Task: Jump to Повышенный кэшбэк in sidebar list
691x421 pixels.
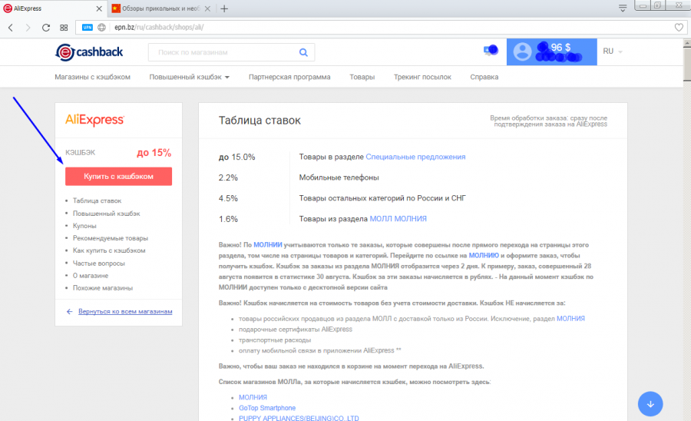Action: tap(106, 214)
